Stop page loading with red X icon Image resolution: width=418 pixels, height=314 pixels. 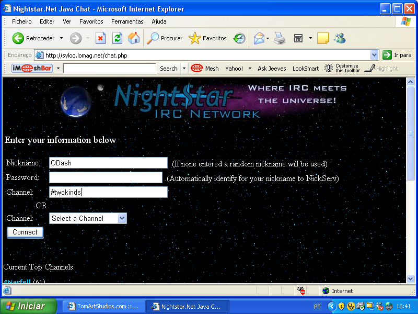(100, 38)
